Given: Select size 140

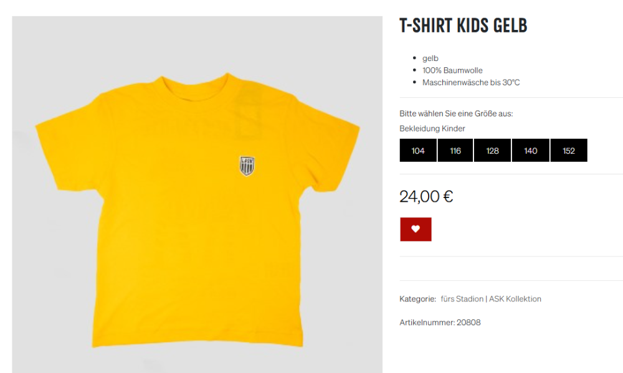Looking at the screenshot, I should coord(530,151).
